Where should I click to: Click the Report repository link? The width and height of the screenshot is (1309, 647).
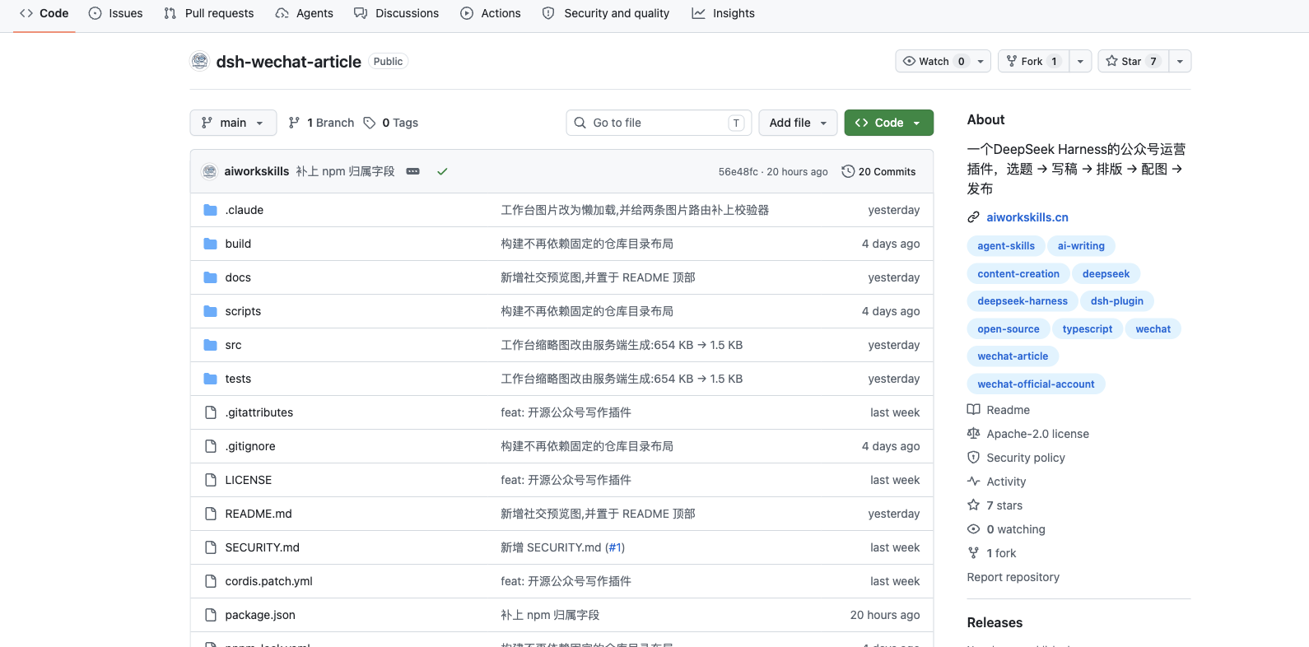pos(1013,577)
